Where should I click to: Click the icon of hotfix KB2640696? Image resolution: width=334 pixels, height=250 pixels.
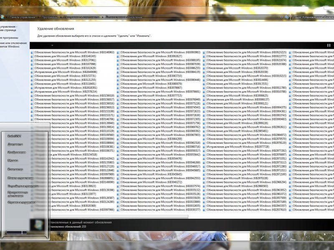[x=33, y=72]
